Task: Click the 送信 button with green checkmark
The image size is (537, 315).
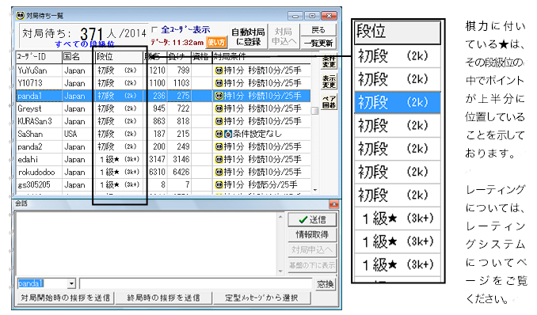Action: (312, 219)
